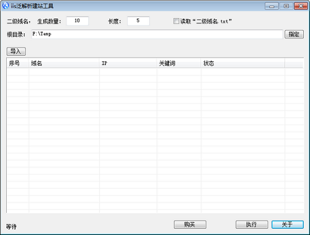Image resolution: width=310 pixels, height=235 pixels.
Task: Close the iis泛解析建站工具 window
Action: 301,6
